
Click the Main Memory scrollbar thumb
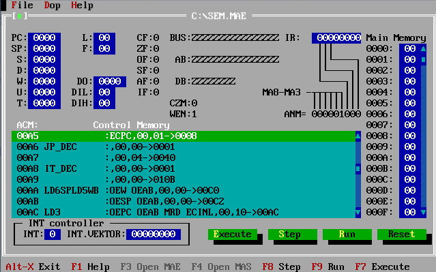[x=423, y=59]
